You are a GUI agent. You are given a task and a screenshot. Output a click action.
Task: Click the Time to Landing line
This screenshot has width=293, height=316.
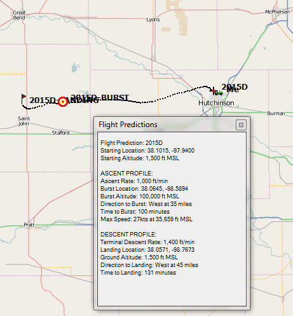pyautogui.click(x=138, y=273)
